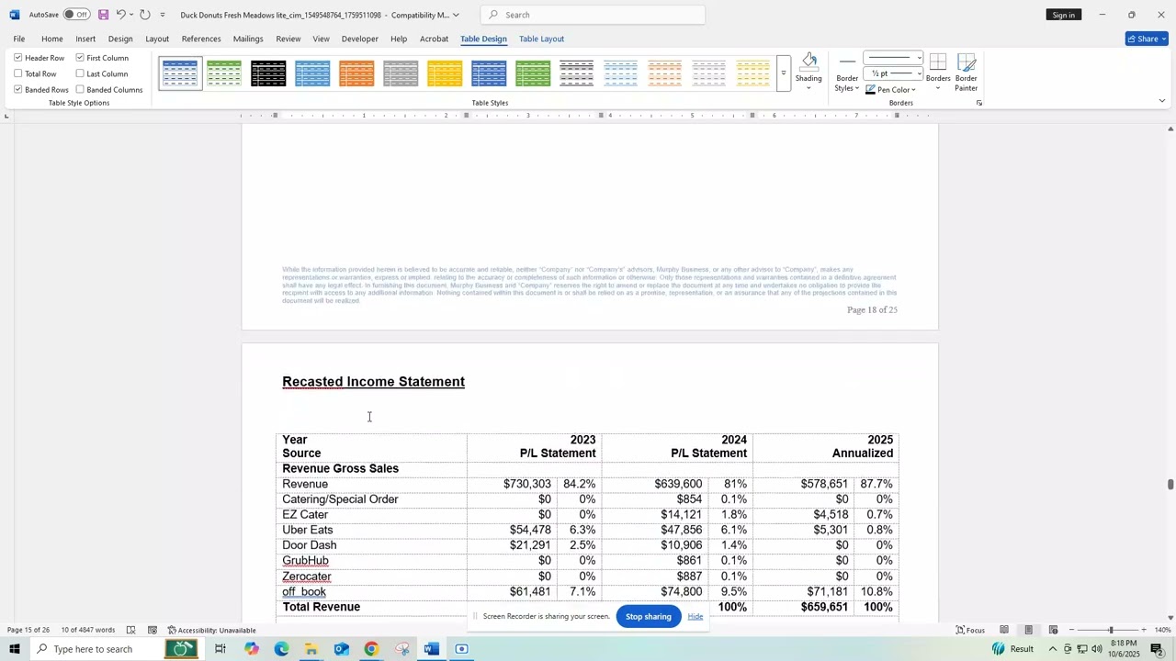Open the Acrobat tab
This screenshot has height=661, width=1176.
click(x=434, y=39)
